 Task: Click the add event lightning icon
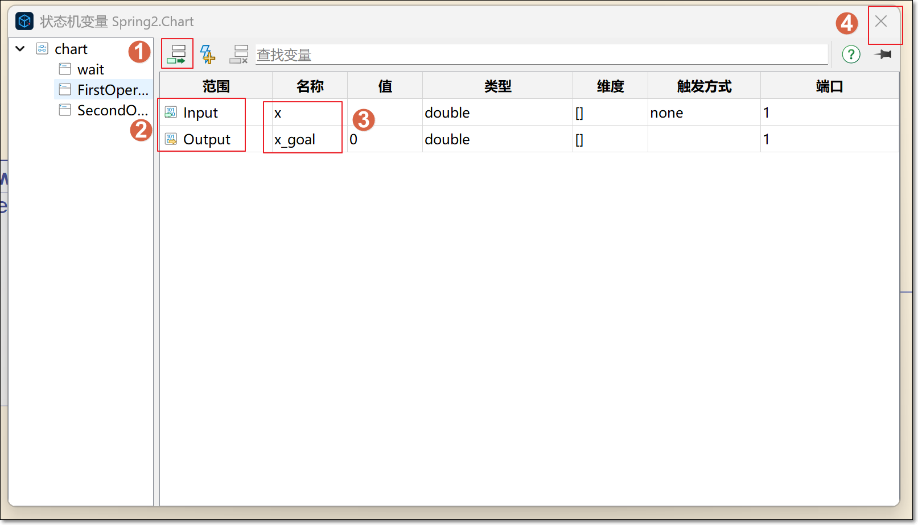pyautogui.click(x=208, y=55)
